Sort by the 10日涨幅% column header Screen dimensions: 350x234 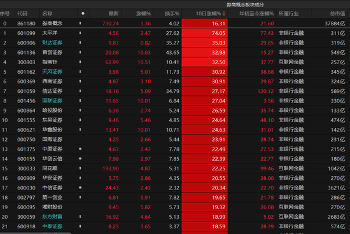[208, 13]
